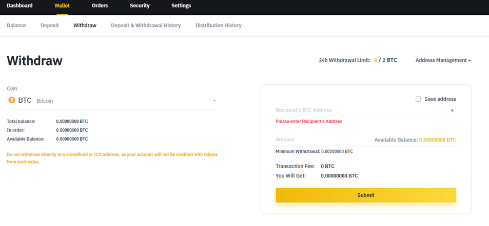
Task: Open the Security menu
Action: [140, 6]
